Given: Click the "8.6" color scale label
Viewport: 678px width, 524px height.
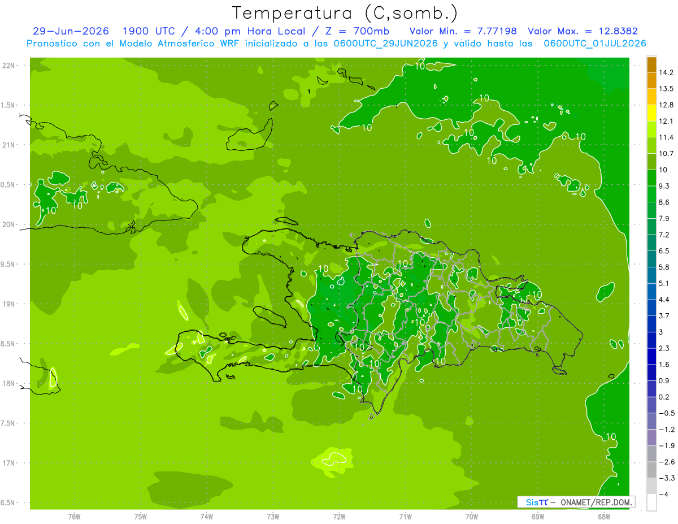Looking at the screenshot, I should tap(664, 202).
